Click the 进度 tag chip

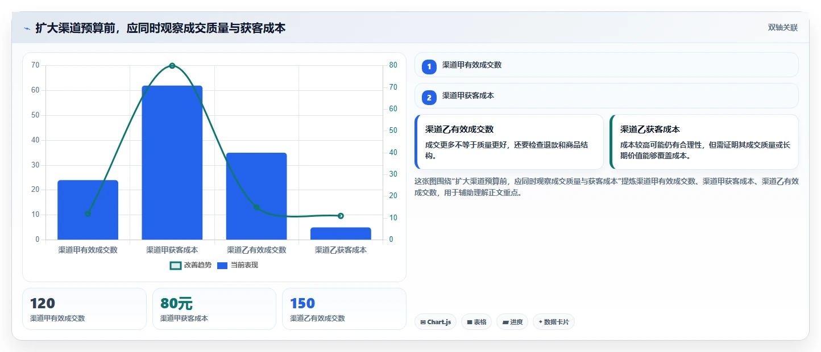(x=512, y=322)
